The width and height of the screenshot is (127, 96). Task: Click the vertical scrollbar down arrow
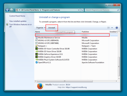coord(119,79)
